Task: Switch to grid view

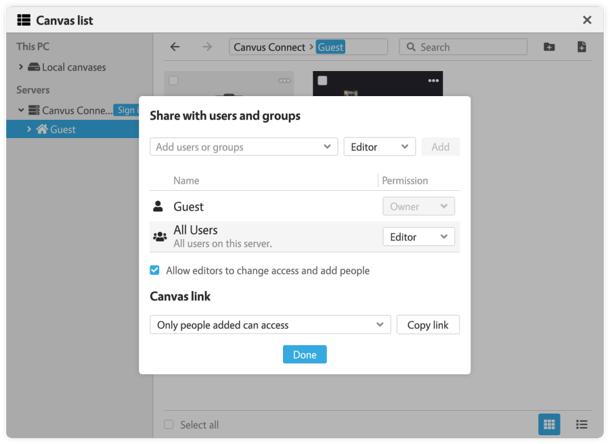Action: [549, 424]
